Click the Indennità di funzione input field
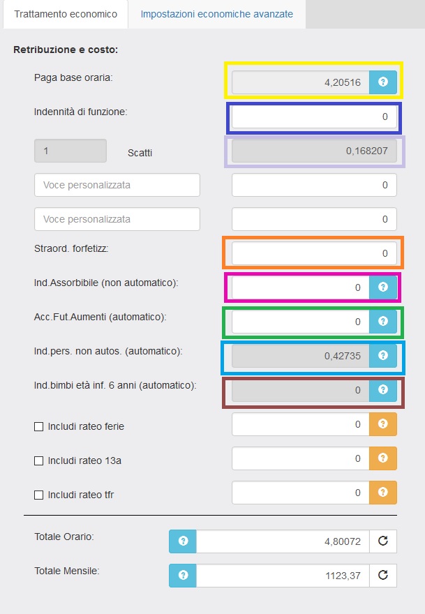Viewport: 425px width, 614px height. (x=313, y=117)
